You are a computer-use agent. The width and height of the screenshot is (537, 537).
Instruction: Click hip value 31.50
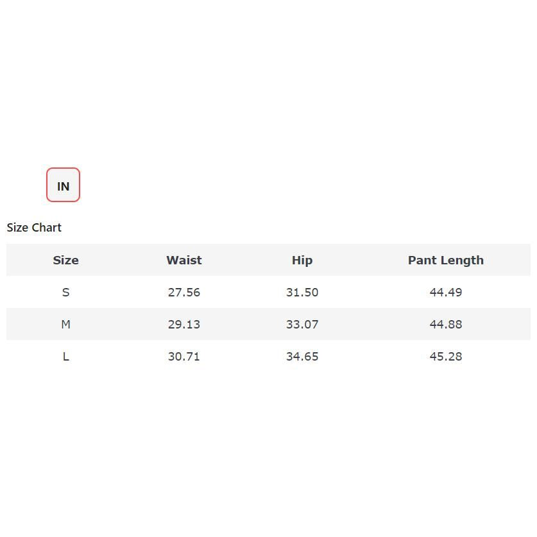tap(302, 293)
